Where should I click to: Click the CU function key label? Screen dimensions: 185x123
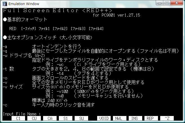tap(34, 118)
